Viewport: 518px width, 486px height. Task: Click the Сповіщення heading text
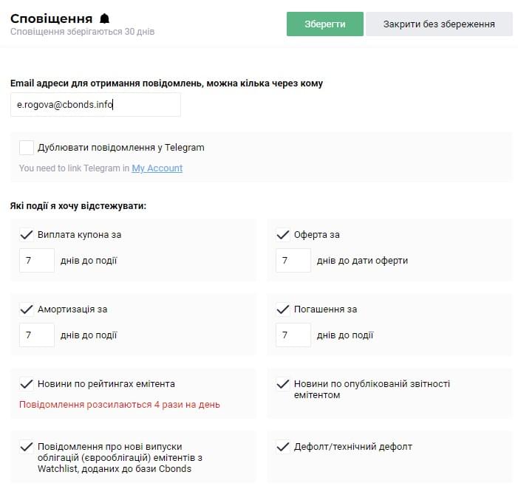[52, 18]
